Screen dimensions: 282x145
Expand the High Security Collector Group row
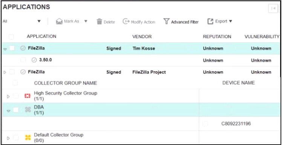8,97
